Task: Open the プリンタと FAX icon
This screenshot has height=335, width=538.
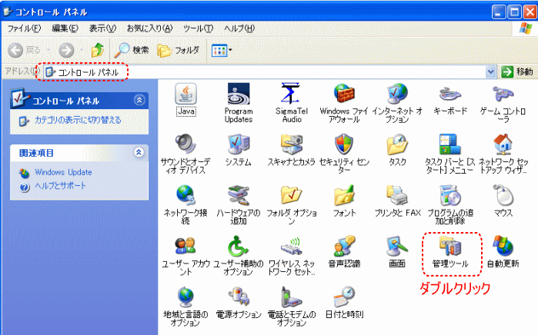Action: click(397, 196)
